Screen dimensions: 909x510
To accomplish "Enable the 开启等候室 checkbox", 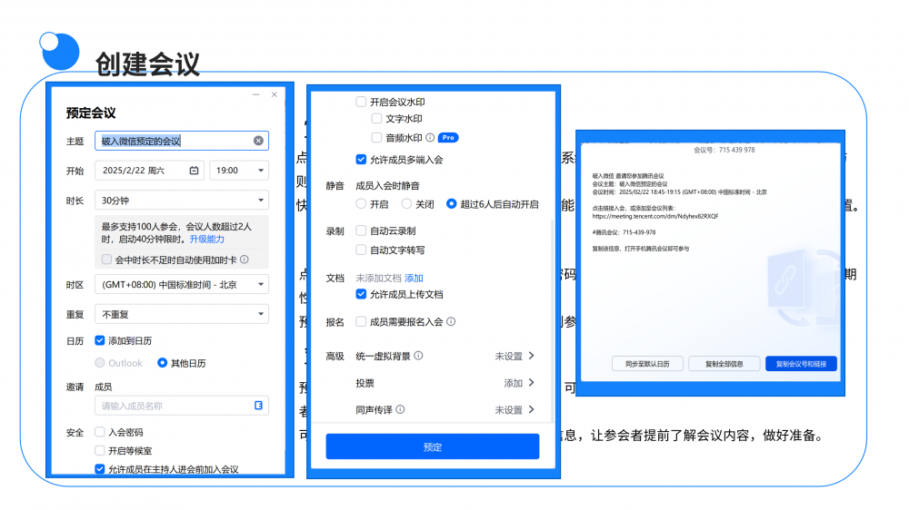I will click(100, 450).
